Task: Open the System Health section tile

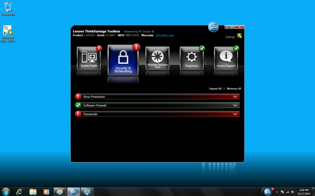Action: [88, 58]
